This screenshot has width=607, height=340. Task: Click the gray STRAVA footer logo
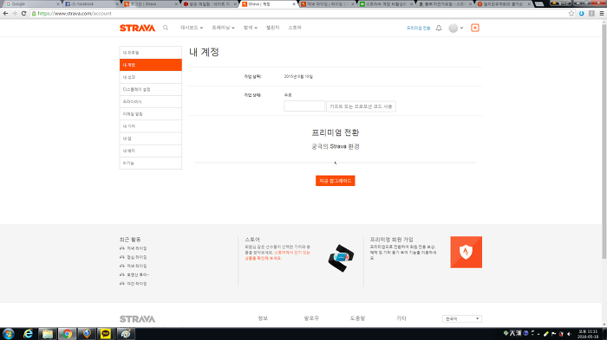pyautogui.click(x=137, y=318)
